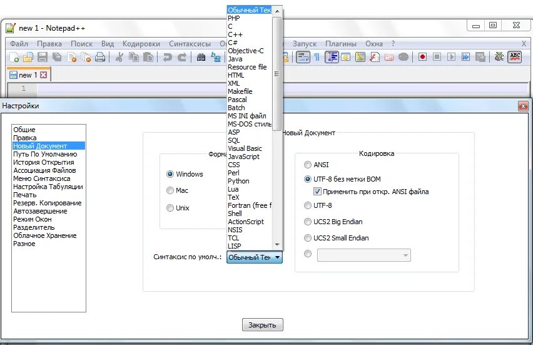Toggle the indent guide toolbar icon

[x=332, y=57]
